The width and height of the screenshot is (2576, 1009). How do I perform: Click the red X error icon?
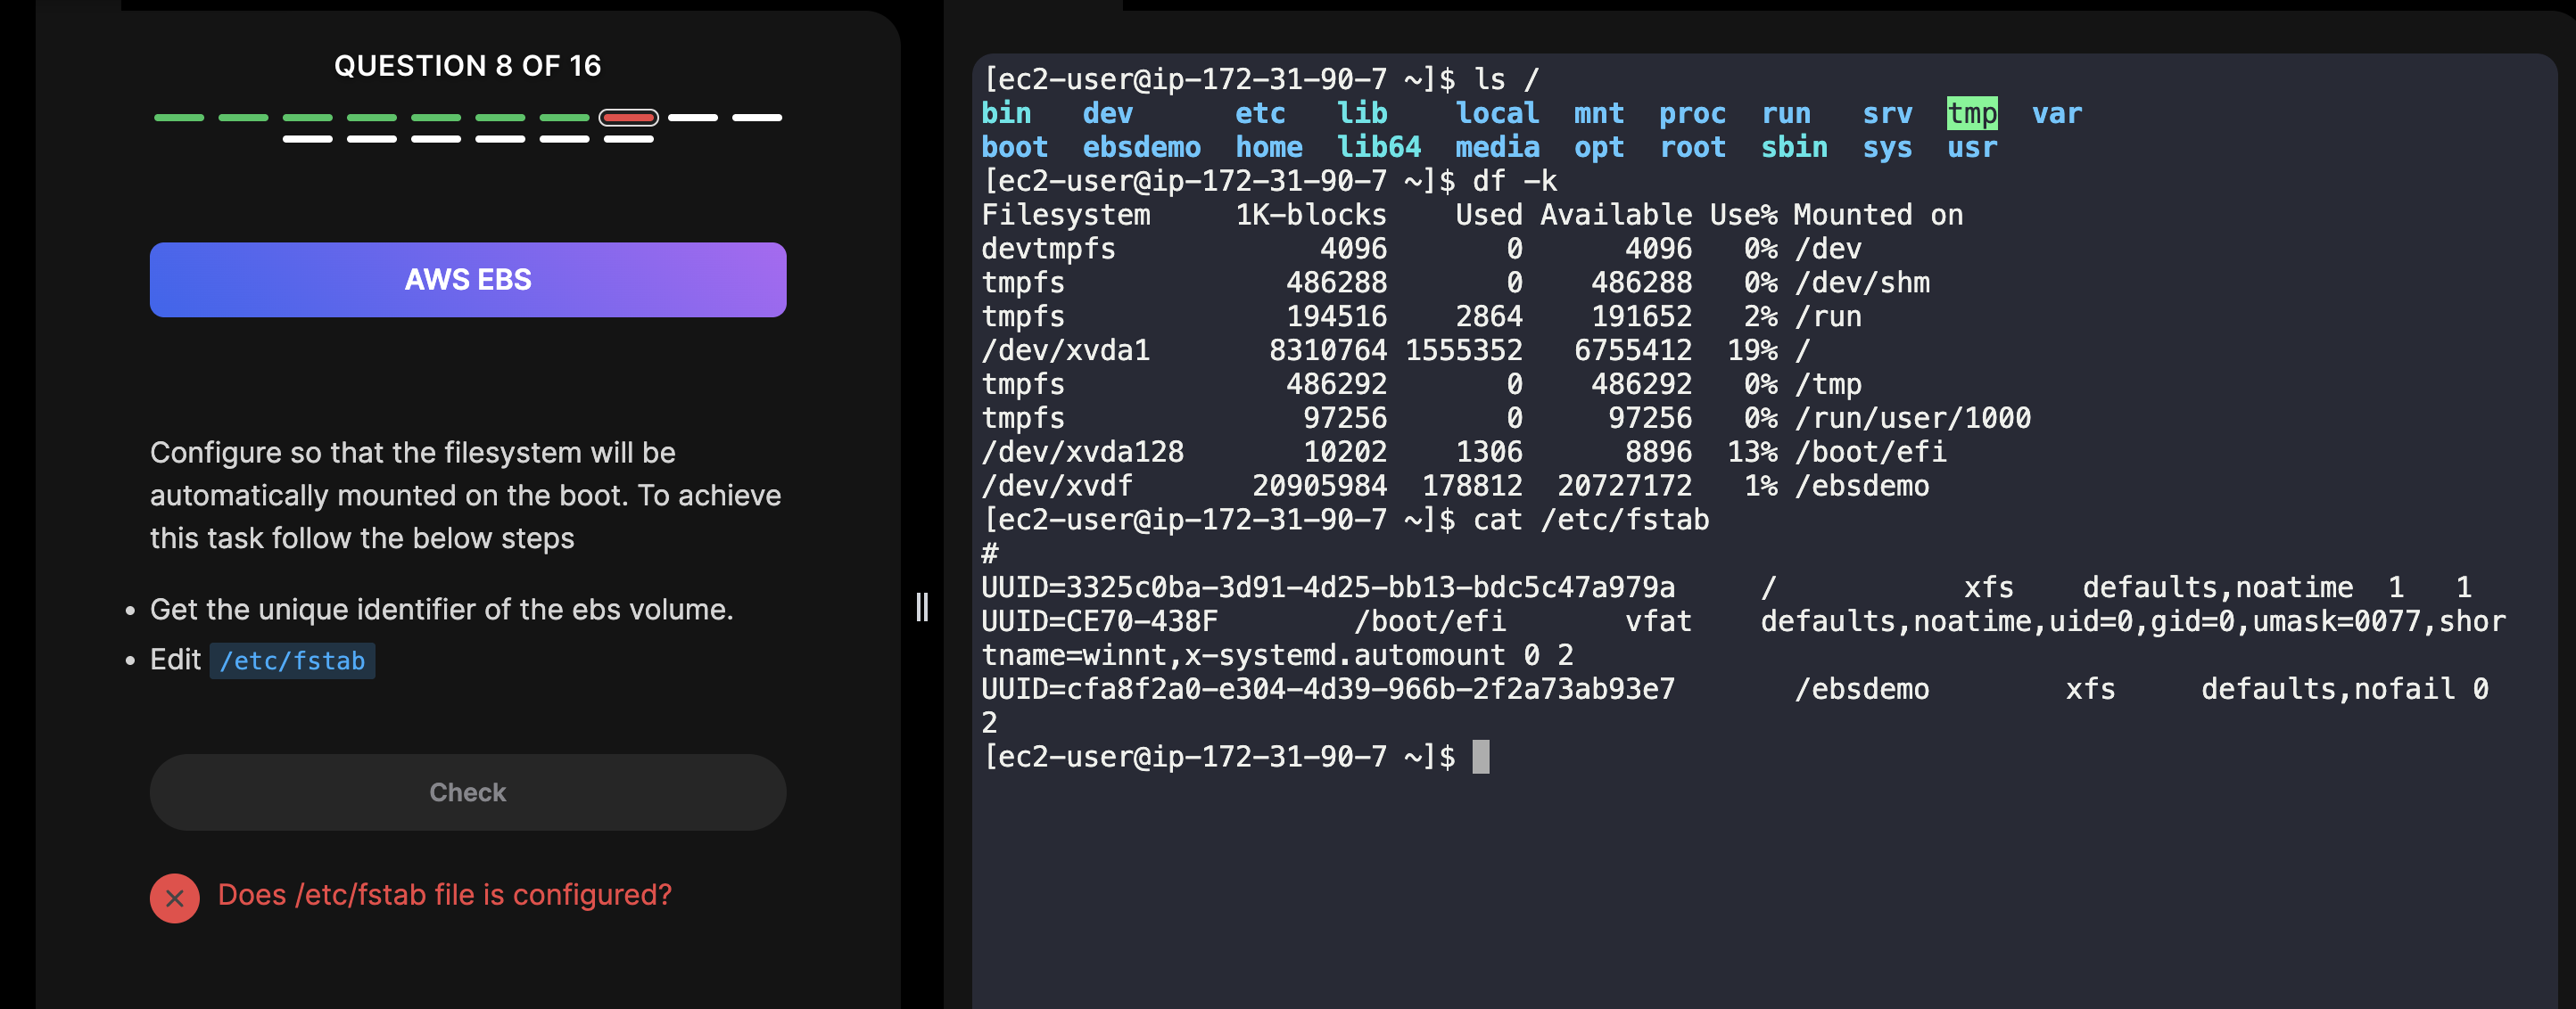[x=175, y=898]
